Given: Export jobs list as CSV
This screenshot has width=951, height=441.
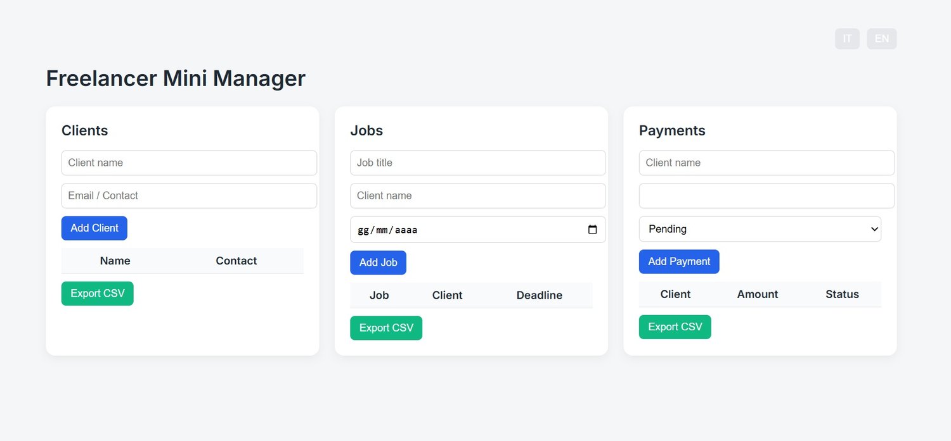Looking at the screenshot, I should tap(385, 328).
